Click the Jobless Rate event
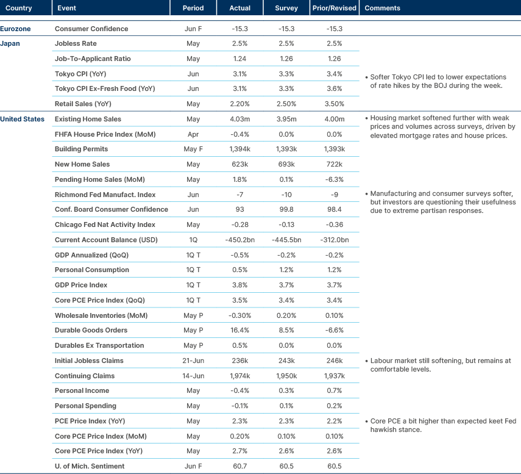 (76, 43)
